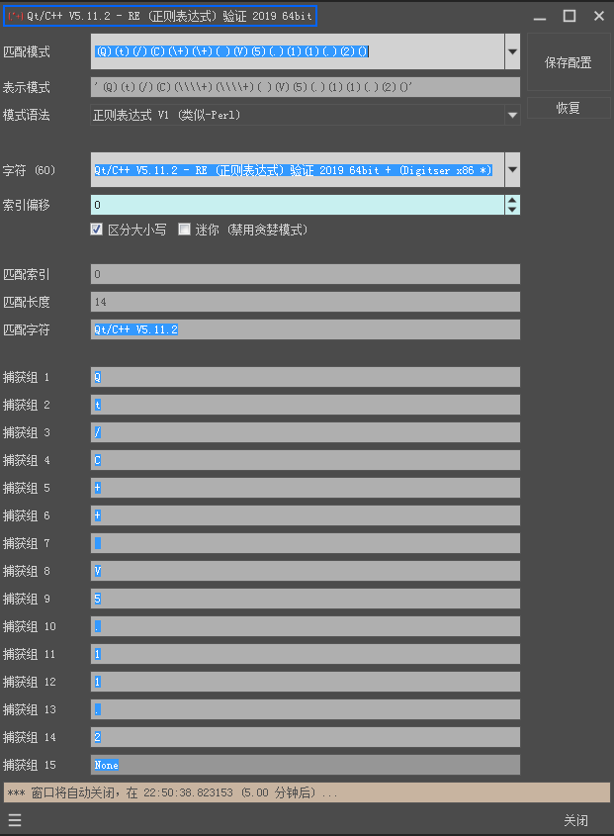Click 捕获组 13 field
The image size is (614, 836).
click(x=306, y=709)
